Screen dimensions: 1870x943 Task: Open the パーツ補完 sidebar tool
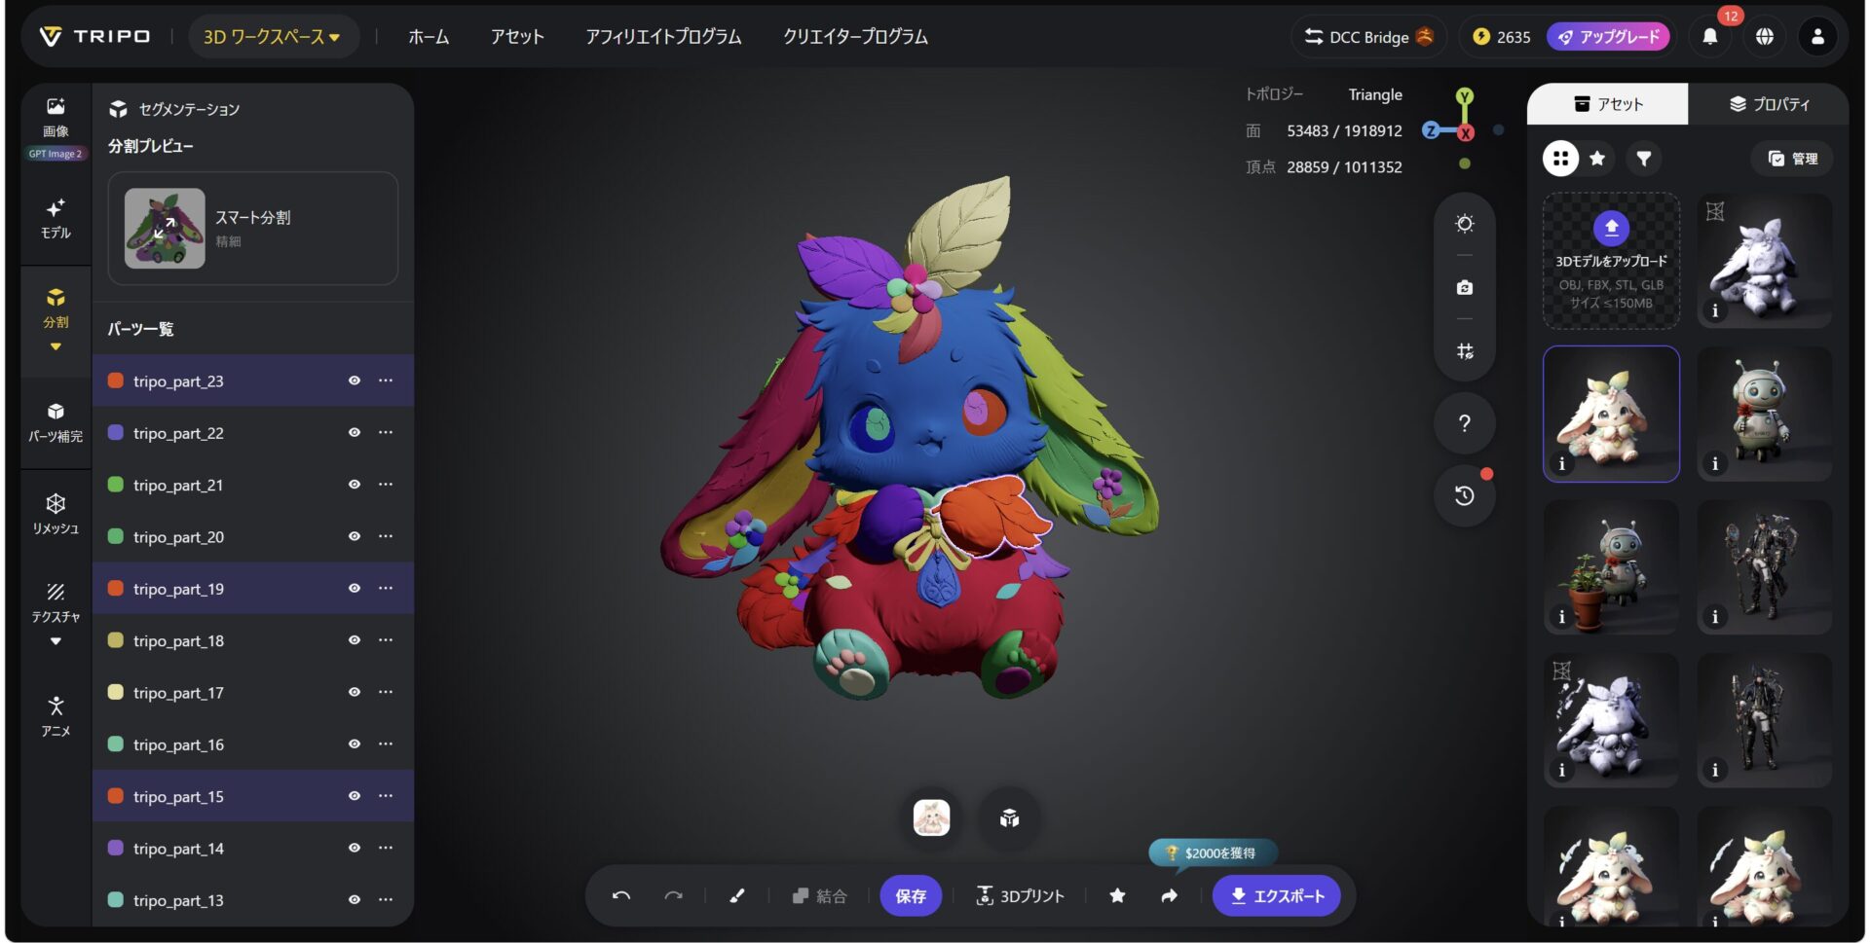coord(56,422)
